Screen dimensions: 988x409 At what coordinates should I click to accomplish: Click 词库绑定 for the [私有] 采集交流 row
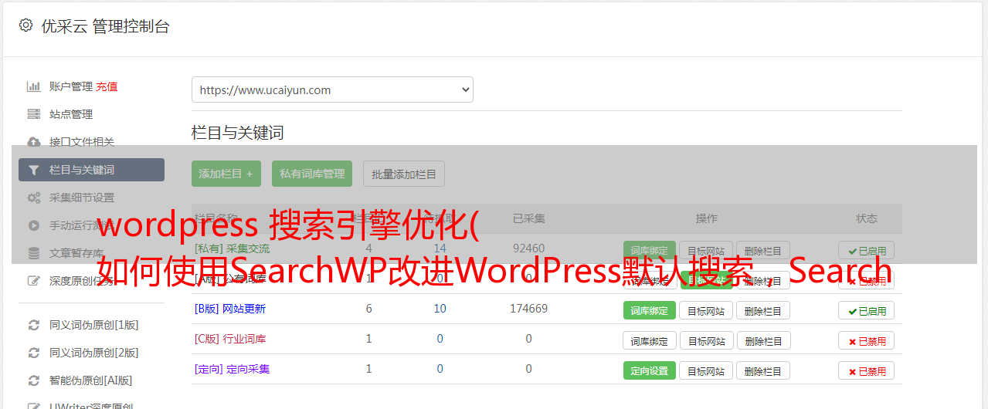650,250
